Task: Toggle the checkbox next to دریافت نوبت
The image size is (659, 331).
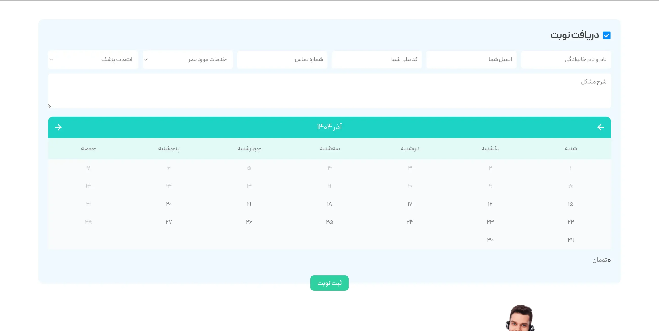Action: tap(607, 35)
